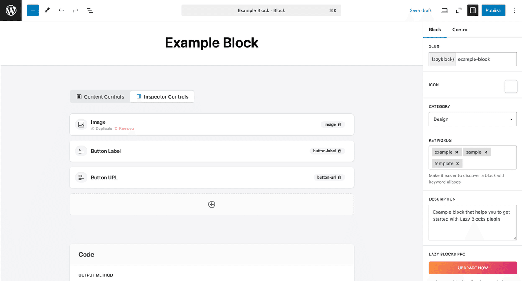Click the Undo arrow icon
This screenshot has width=522, height=281.
(61, 10)
